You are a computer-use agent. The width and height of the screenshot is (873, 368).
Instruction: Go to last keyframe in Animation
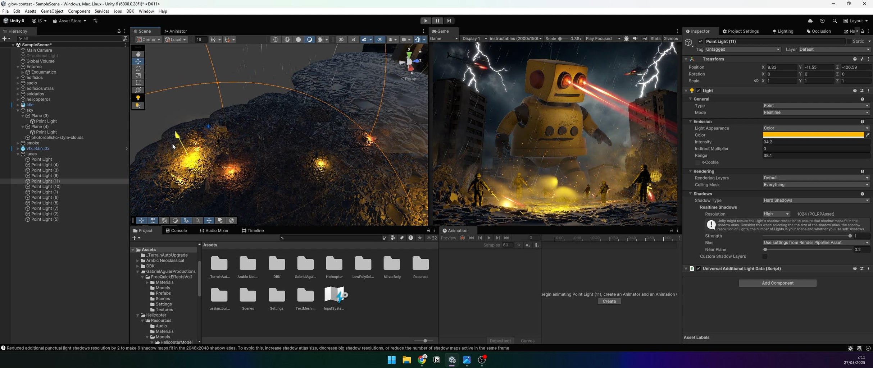point(507,238)
